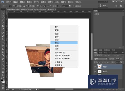Choose 变形 from the context menu
The height and width of the screenshot is (91, 125).
point(64,49)
